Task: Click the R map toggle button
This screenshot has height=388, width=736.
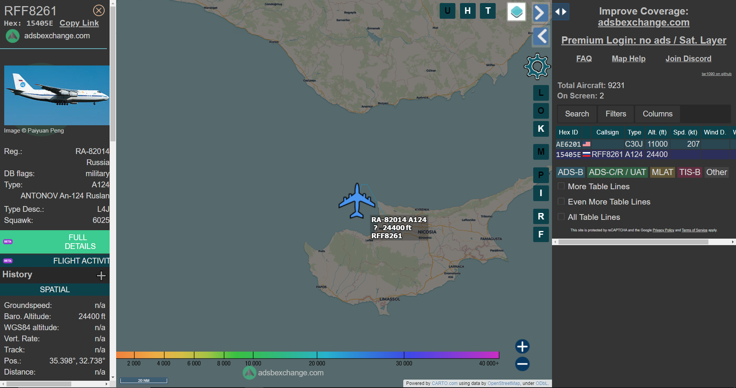Action: click(541, 216)
